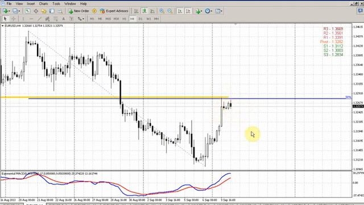Switch to candlestick chart display
The width and height of the screenshot is (364, 205).
144,11
